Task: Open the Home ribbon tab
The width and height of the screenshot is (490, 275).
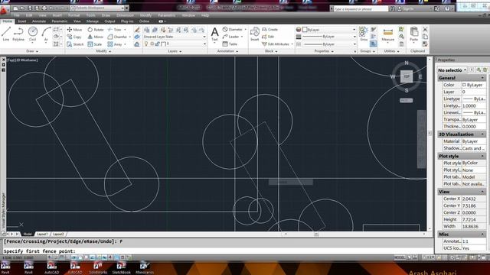Action: (8, 21)
